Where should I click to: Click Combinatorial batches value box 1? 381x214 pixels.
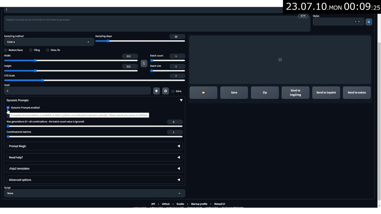click(175, 132)
